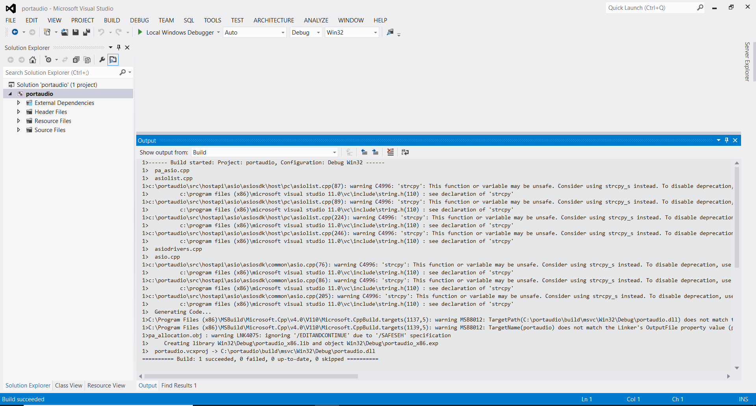Open the PROJECT menu
Viewport: 756px width, 406px height.
pos(82,20)
